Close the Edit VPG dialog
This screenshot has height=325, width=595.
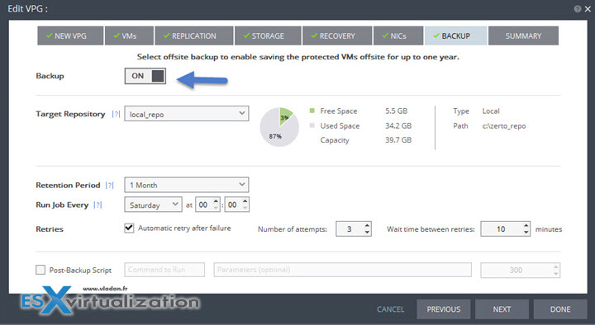point(588,9)
